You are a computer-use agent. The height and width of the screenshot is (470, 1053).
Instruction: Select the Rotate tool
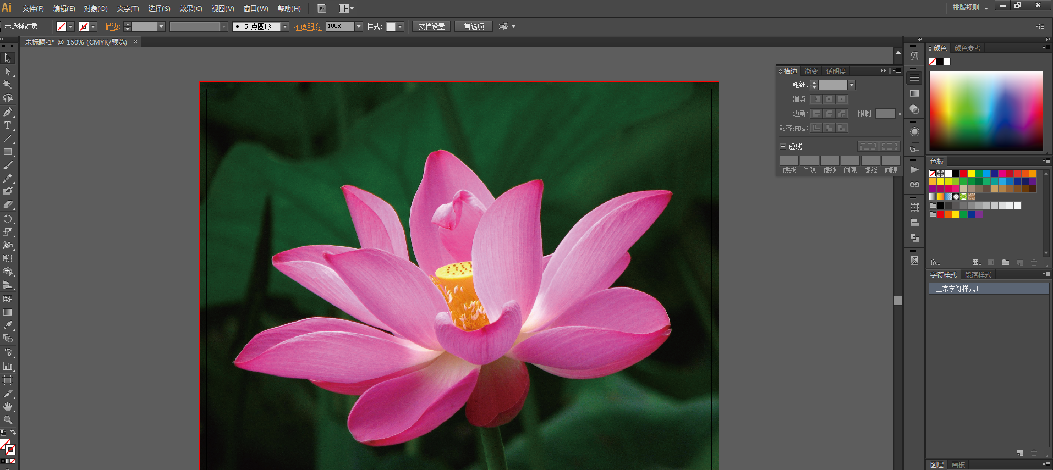8,219
